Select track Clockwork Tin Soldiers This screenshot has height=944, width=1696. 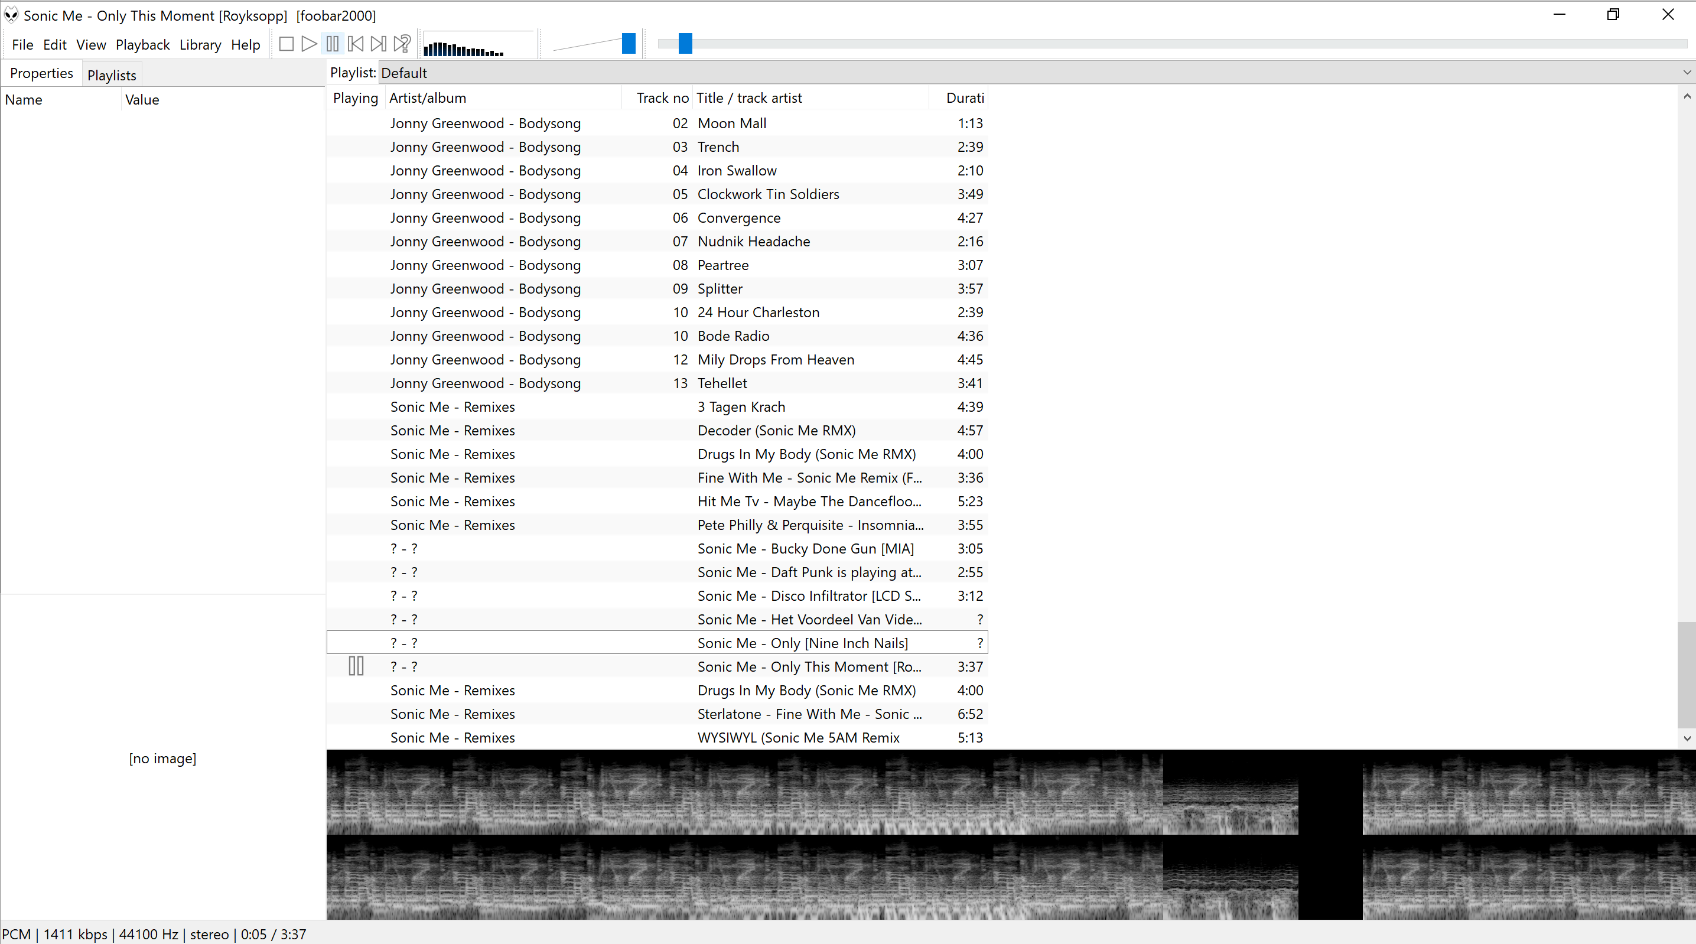click(768, 194)
